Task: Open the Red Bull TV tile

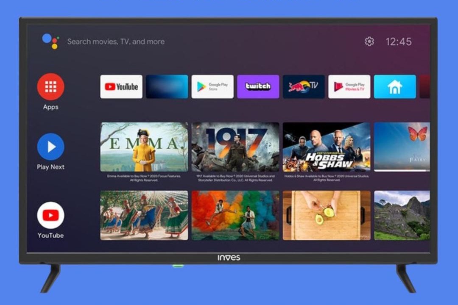Action: [x=304, y=87]
